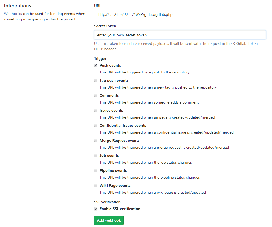Enable the Issues events trigger
The width and height of the screenshot is (272, 227).
[96, 110]
